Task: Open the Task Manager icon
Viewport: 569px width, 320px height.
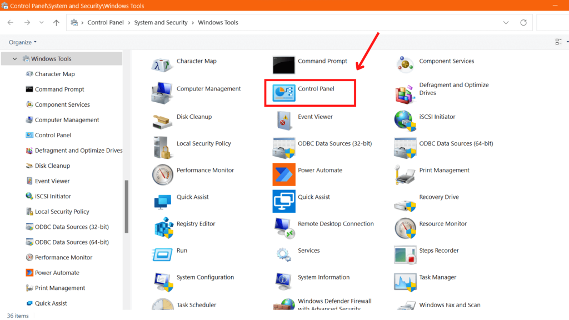Action: click(405, 282)
